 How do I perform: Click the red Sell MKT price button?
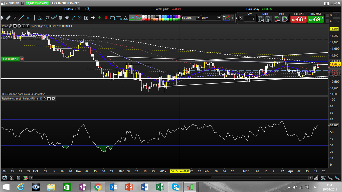tap(298, 19)
